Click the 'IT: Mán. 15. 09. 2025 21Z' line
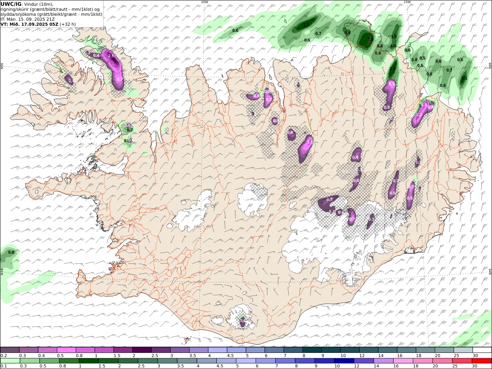 (x=28, y=19)
